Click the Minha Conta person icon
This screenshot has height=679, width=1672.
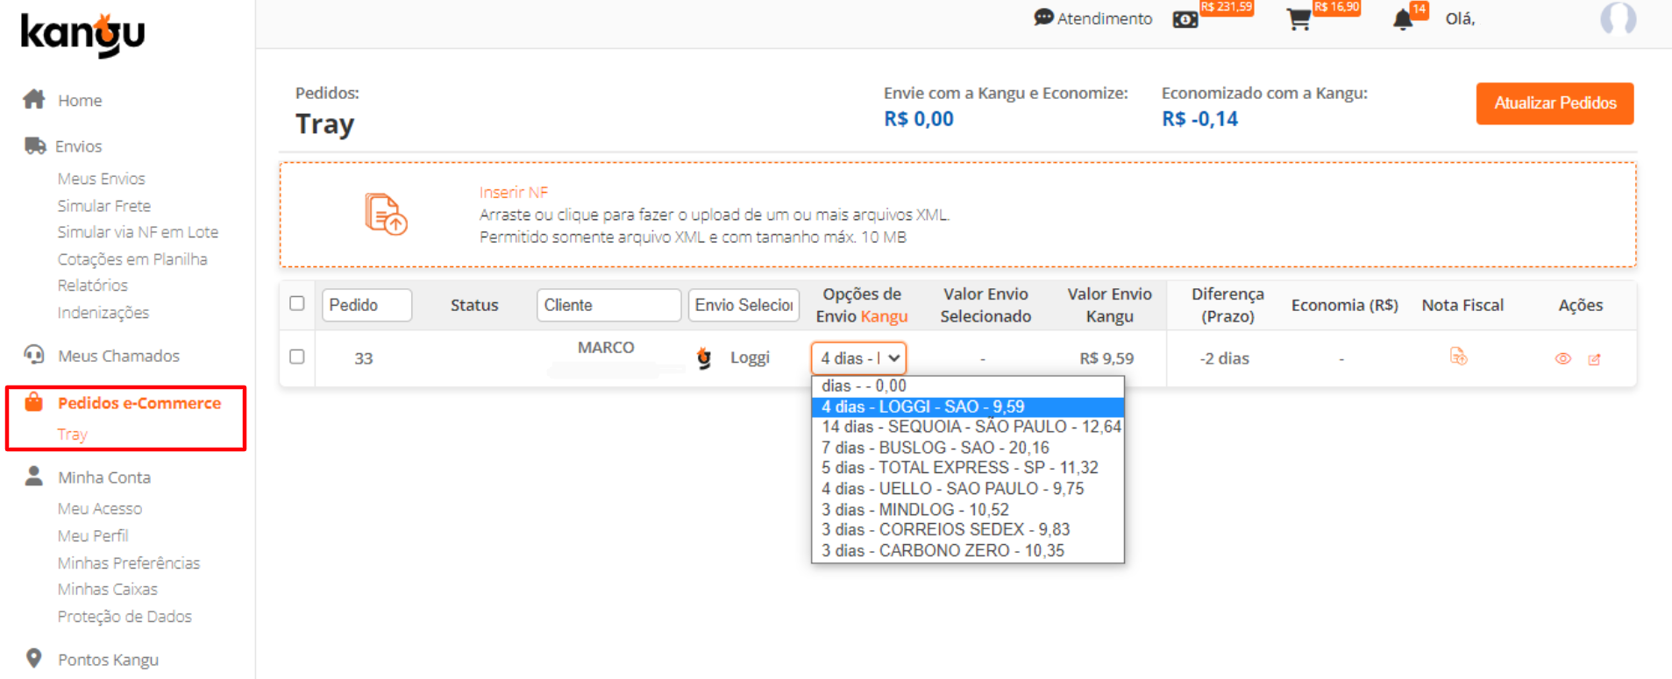pyautogui.click(x=34, y=476)
